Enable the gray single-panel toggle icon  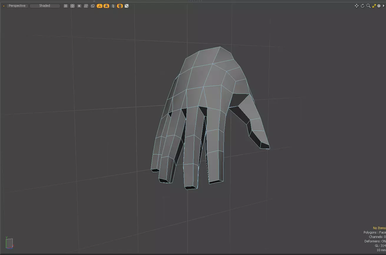113,6
